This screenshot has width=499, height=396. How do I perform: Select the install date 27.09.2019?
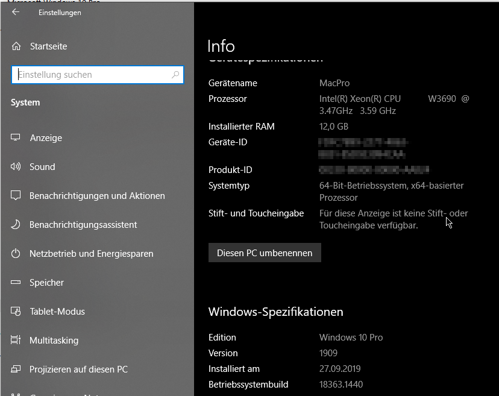(340, 369)
